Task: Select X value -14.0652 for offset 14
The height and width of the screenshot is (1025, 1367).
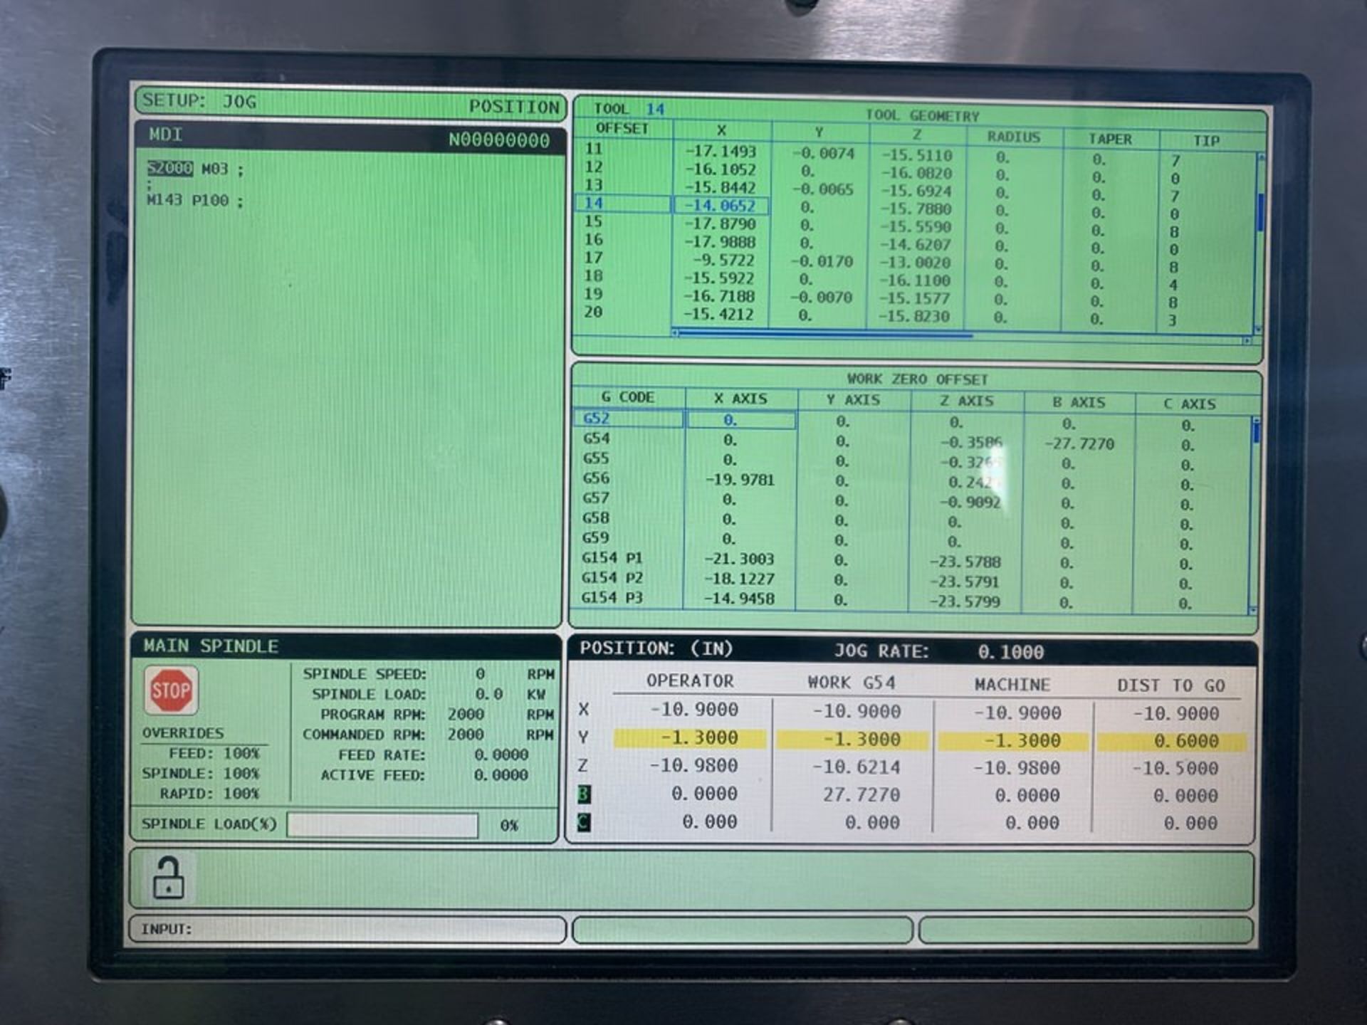Action: (721, 206)
